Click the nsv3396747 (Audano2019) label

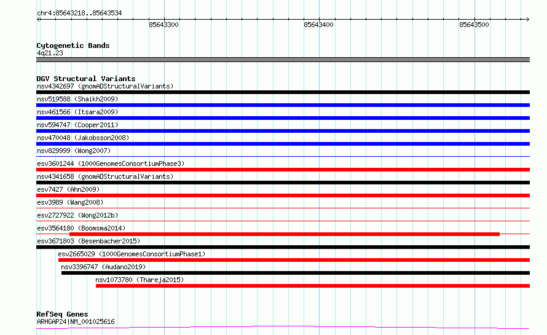103,267
